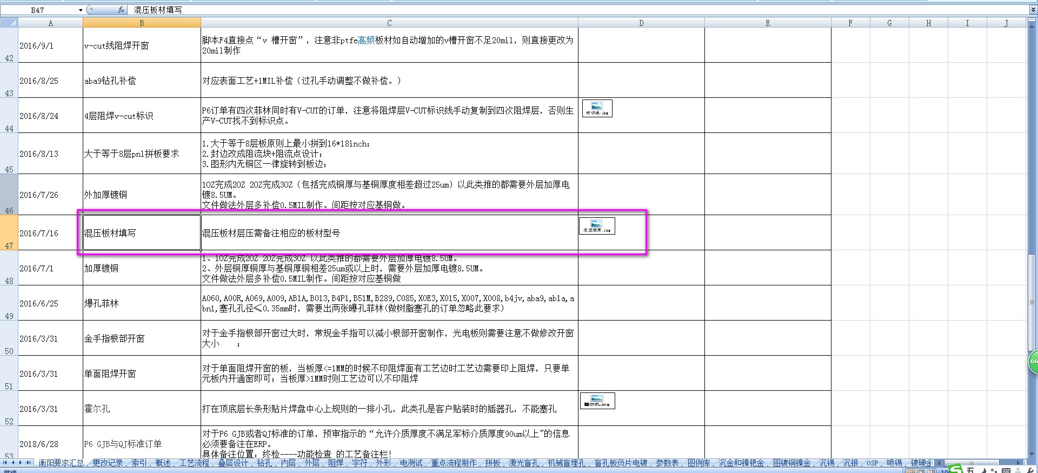Screen dimensions: 1038x473
Task: Click the input method wrench settings icon
Action: click(1030, 470)
